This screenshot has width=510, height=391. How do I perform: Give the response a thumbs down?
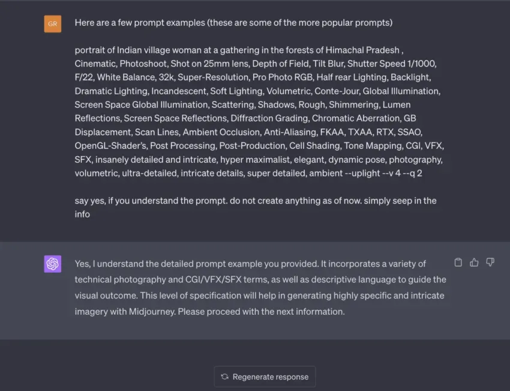click(x=490, y=262)
